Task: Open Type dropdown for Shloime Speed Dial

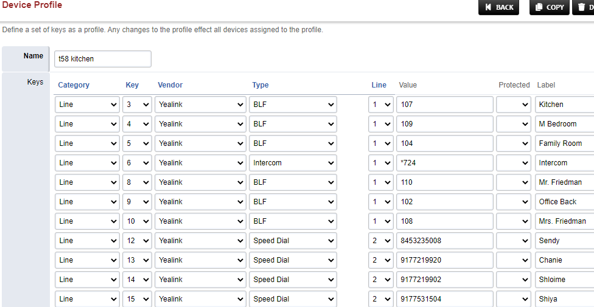Action: pyautogui.click(x=293, y=280)
